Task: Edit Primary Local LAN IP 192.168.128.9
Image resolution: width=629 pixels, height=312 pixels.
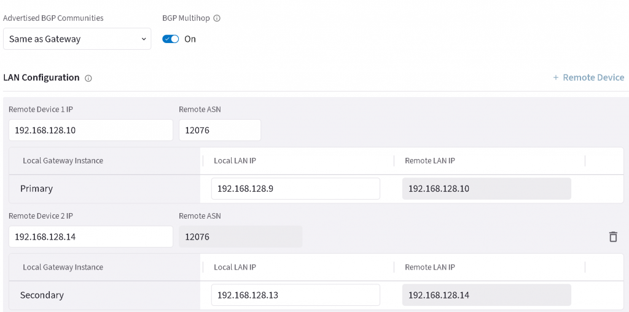Action: point(295,189)
